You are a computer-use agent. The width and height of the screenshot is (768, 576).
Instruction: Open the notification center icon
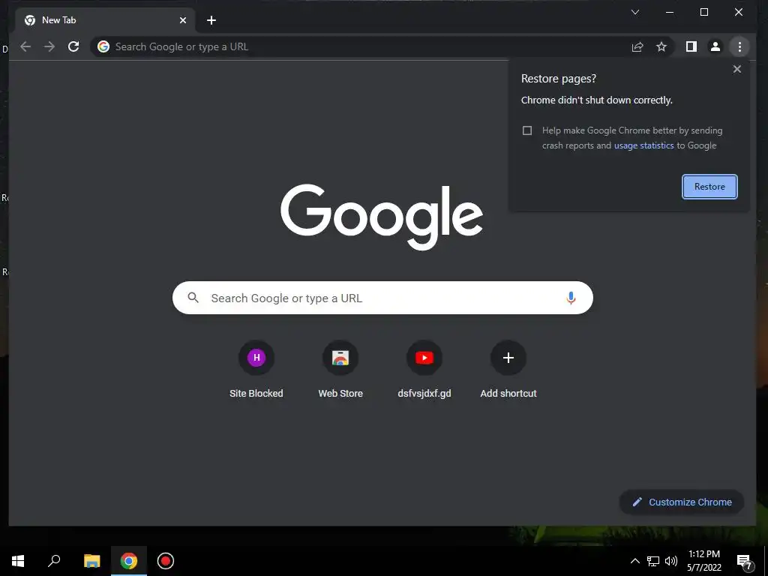745,562
